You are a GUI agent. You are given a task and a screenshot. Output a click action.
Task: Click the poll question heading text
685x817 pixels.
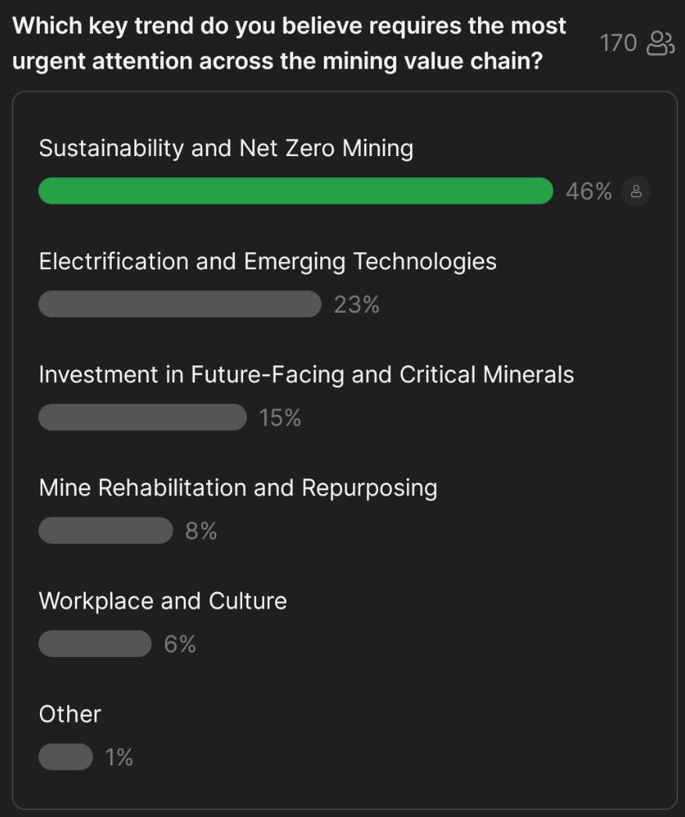pos(289,43)
